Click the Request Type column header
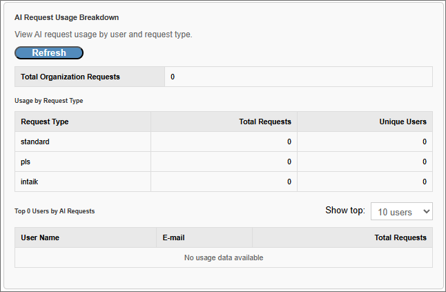 click(x=45, y=121)
